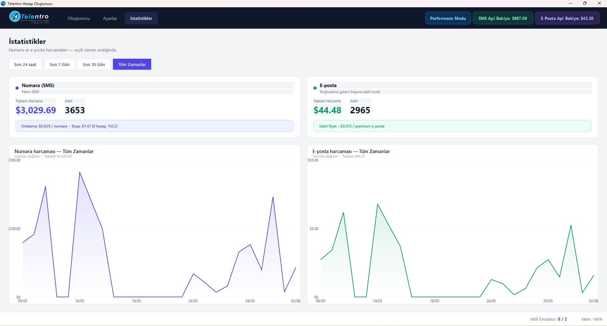Click the 02/06 label on E-posta chart

click(x=593, y=301)
